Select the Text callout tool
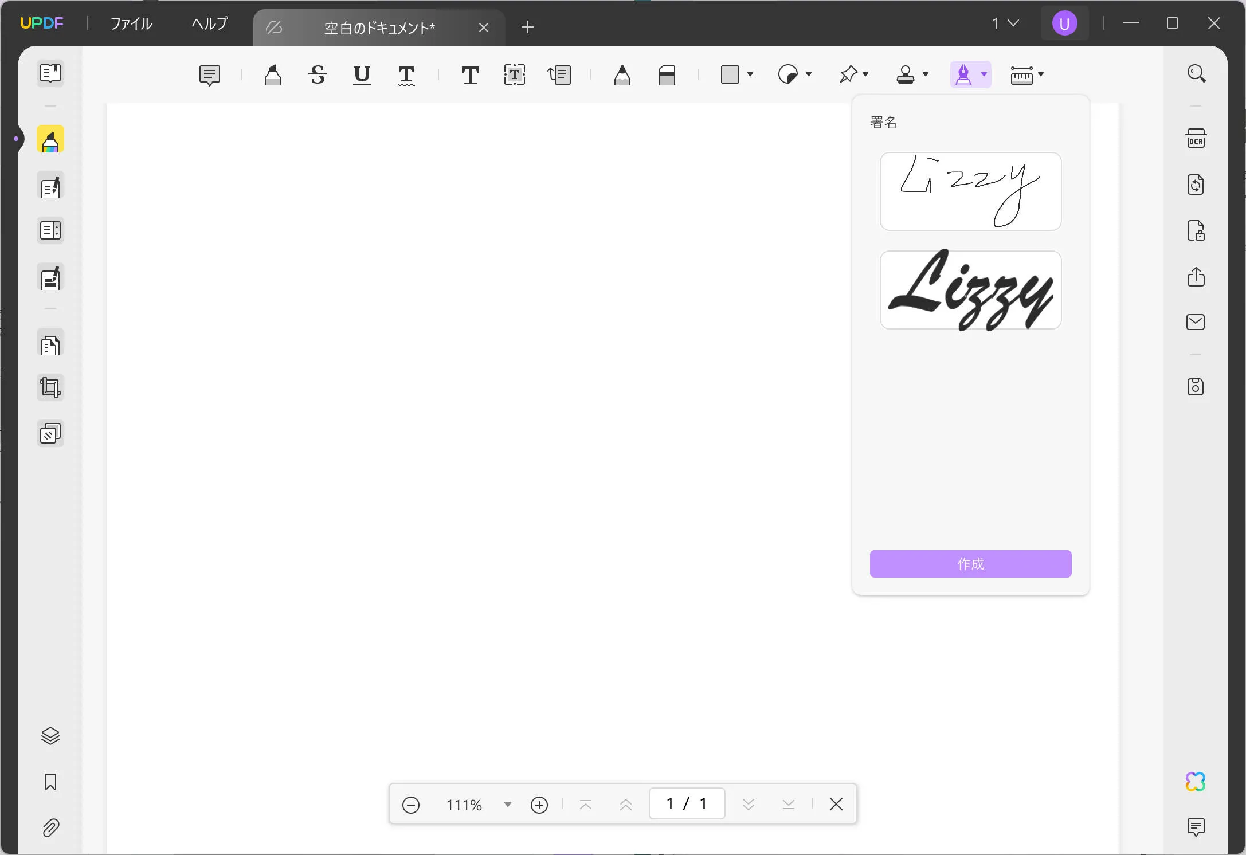Image resolution: width=1246 pixels, height=855 pixels. [559, 75]
